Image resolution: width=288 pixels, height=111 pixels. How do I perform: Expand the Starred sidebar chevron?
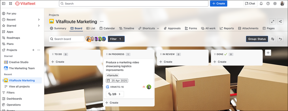coord(39,26)
